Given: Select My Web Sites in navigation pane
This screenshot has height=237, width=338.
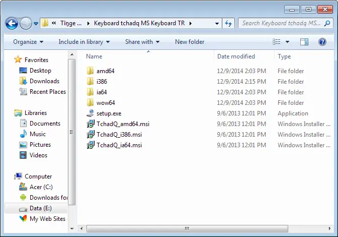Looking at the screenshot, I should click(x=47, y=219).
